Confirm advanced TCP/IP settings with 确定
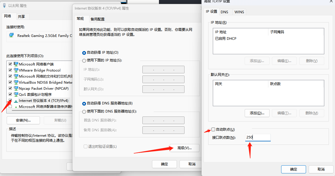 click(x=294, y=169)
